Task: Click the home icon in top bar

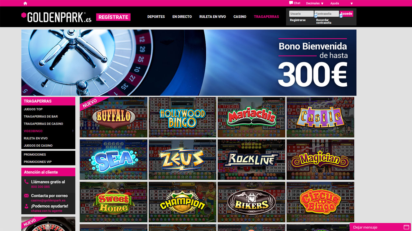Action: 25,3
